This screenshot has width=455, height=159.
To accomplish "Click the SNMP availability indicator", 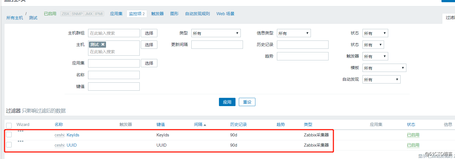I will pos(77,14).
